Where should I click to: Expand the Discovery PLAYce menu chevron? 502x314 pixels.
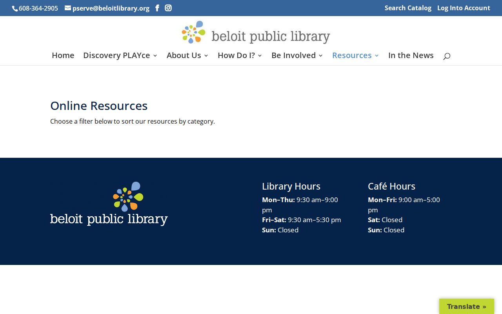[155, 56]
